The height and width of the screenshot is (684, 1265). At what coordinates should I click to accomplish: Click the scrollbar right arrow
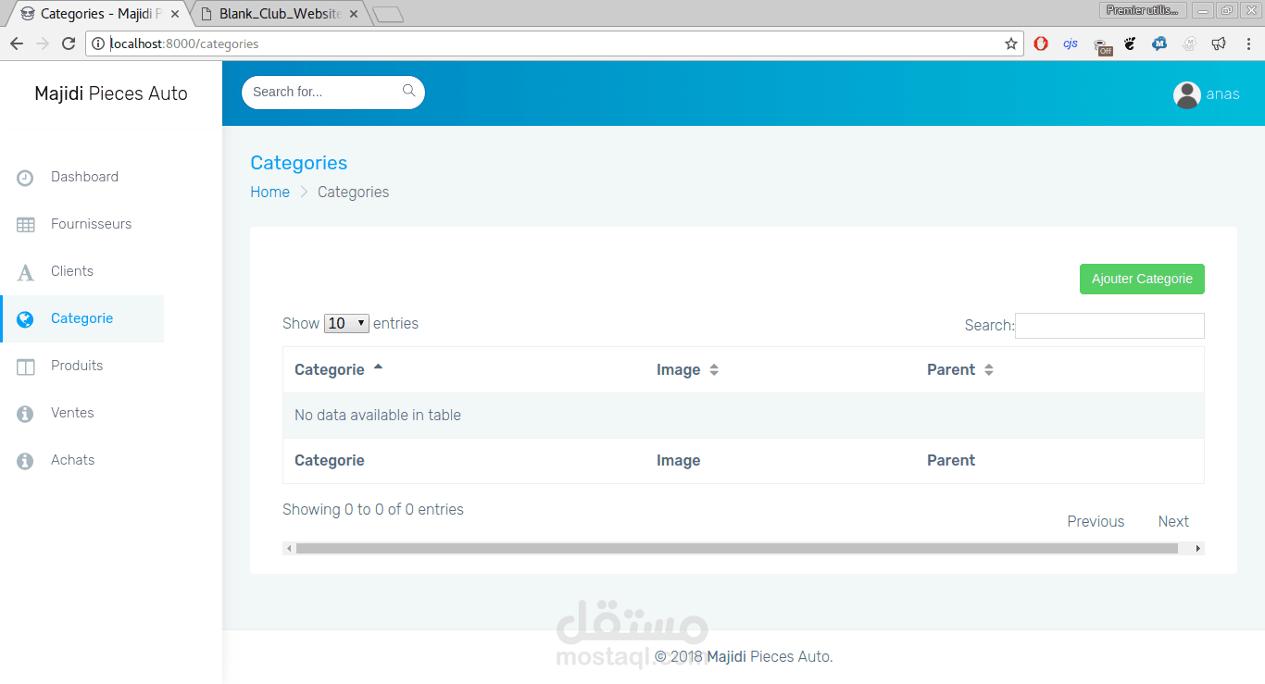(x=1197, y=549)
